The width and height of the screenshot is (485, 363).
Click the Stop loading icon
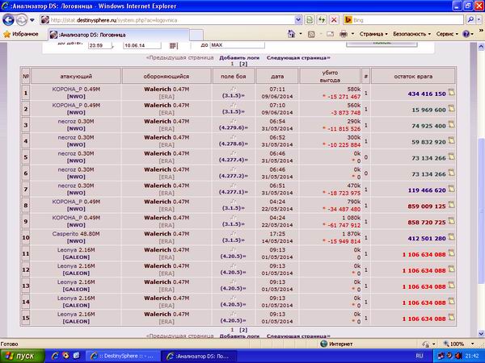[x=334, y=20]
